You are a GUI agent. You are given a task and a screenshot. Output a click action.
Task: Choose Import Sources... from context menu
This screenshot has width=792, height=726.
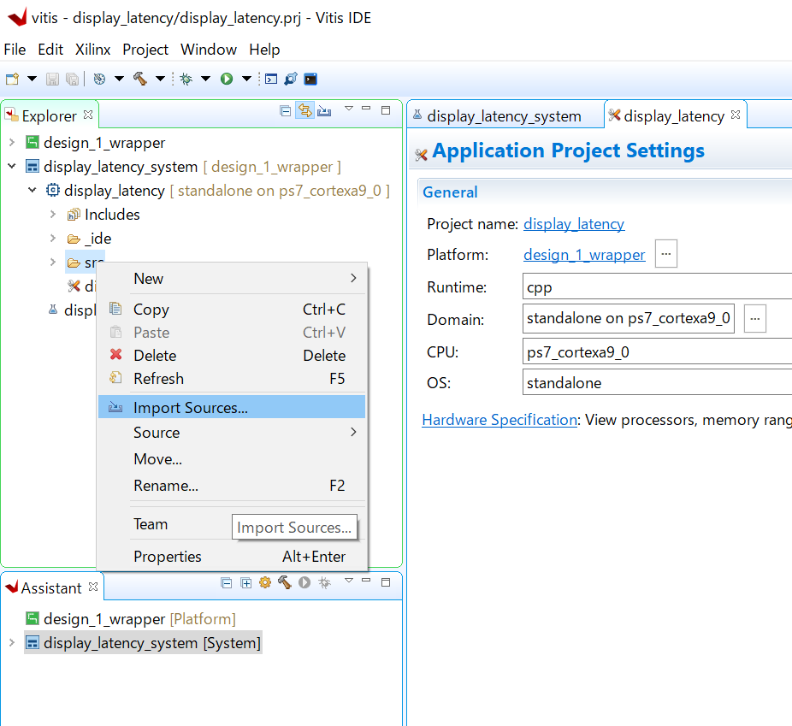[x=232, y=407]
